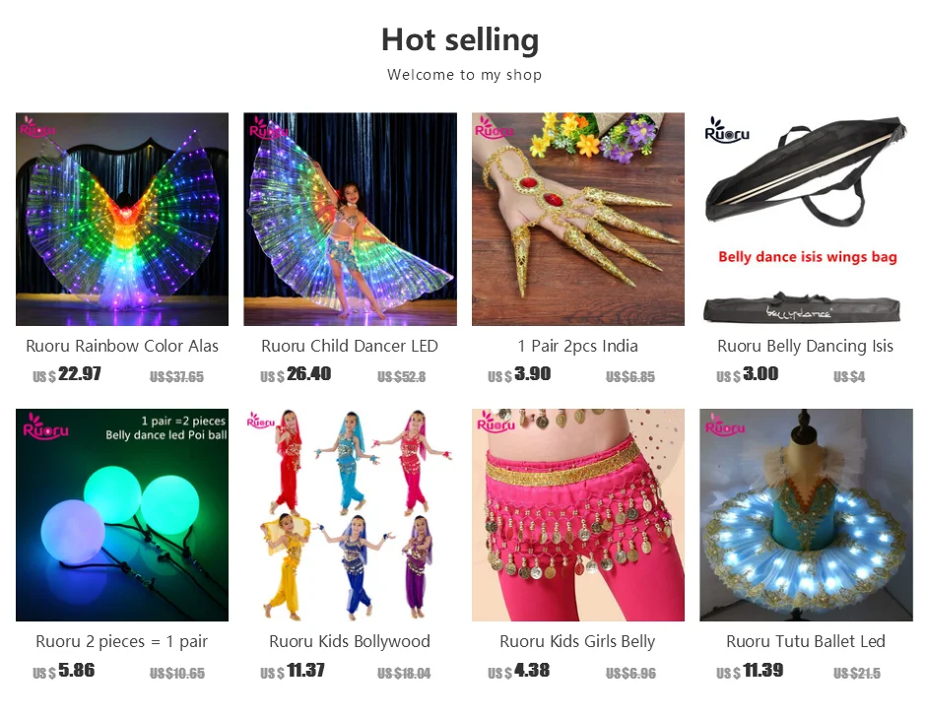Click the US $22.97 price

(67, 374)
